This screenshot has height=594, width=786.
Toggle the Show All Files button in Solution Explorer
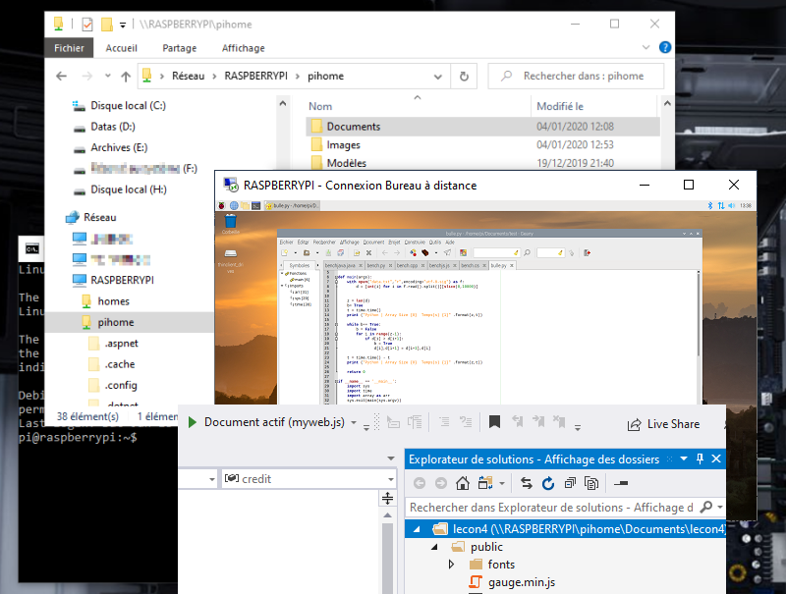590,483
